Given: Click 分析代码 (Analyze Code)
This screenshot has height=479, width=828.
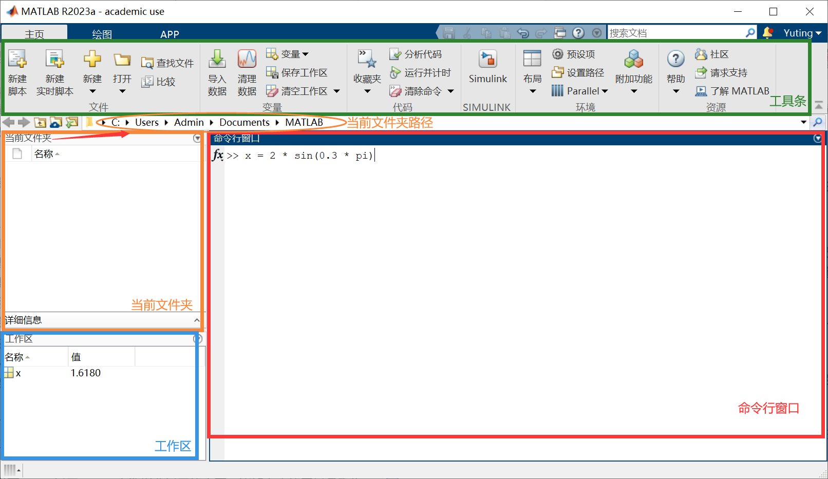Looking at the screenshot, I should [416, 54].
